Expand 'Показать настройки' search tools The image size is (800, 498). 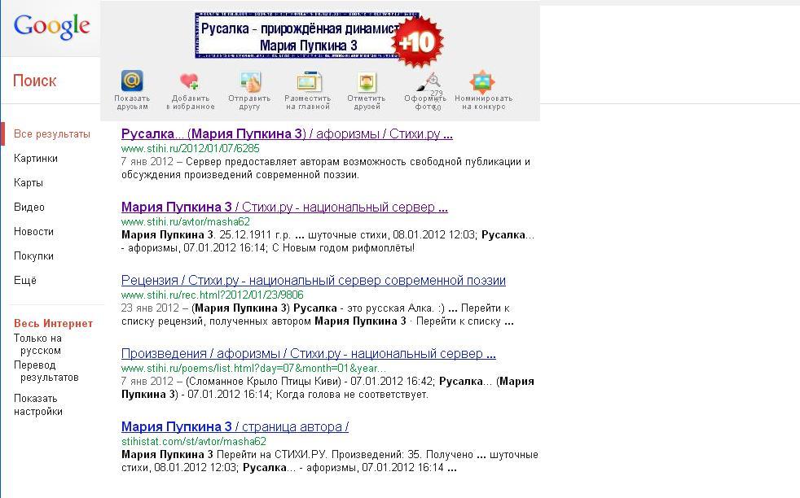pos(37,404)
